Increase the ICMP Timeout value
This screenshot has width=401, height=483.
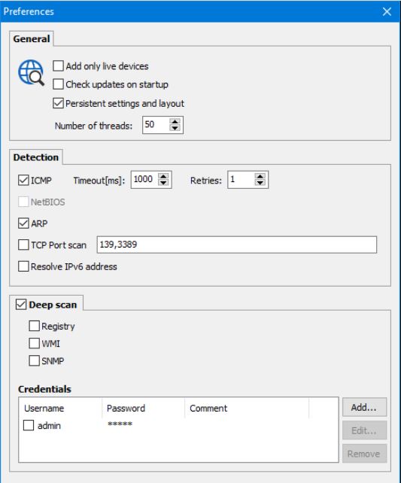[x=163, y=176]
